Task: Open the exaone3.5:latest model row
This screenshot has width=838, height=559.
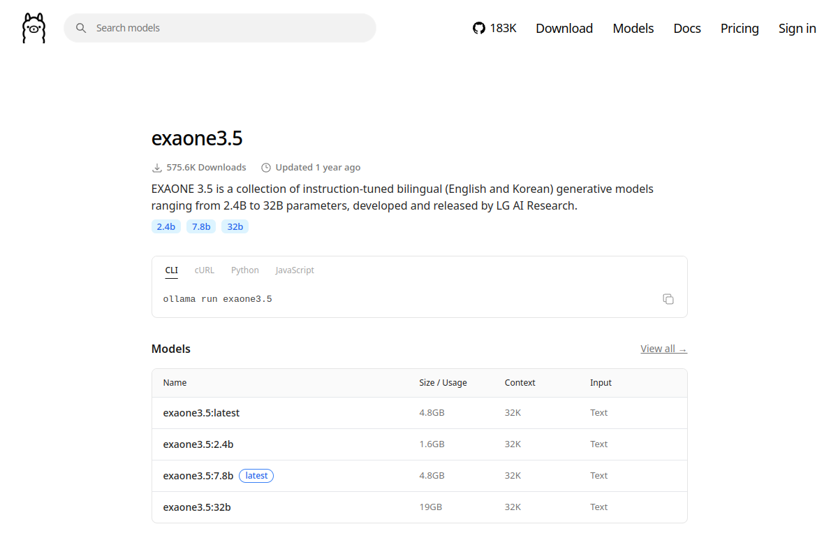Action: pyautogui.click(x=420, y=413)
